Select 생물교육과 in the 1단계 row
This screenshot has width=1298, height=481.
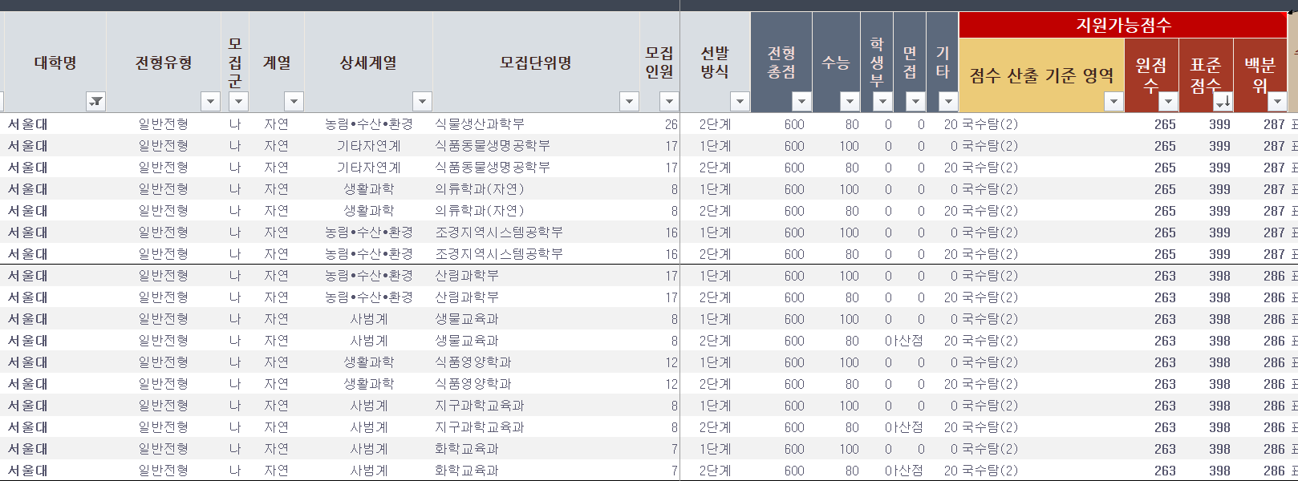pos(536,319)
